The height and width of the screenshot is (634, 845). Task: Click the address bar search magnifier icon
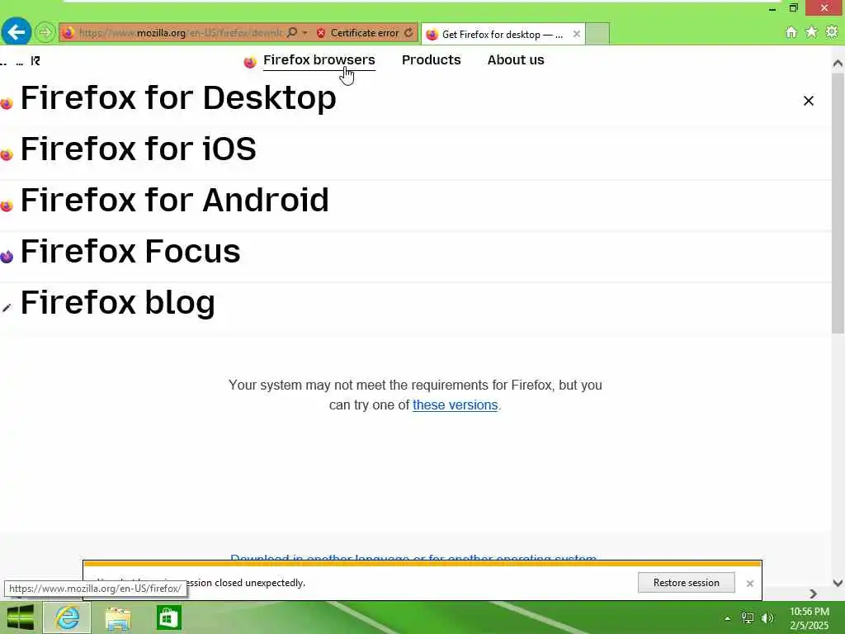(291, 33)
